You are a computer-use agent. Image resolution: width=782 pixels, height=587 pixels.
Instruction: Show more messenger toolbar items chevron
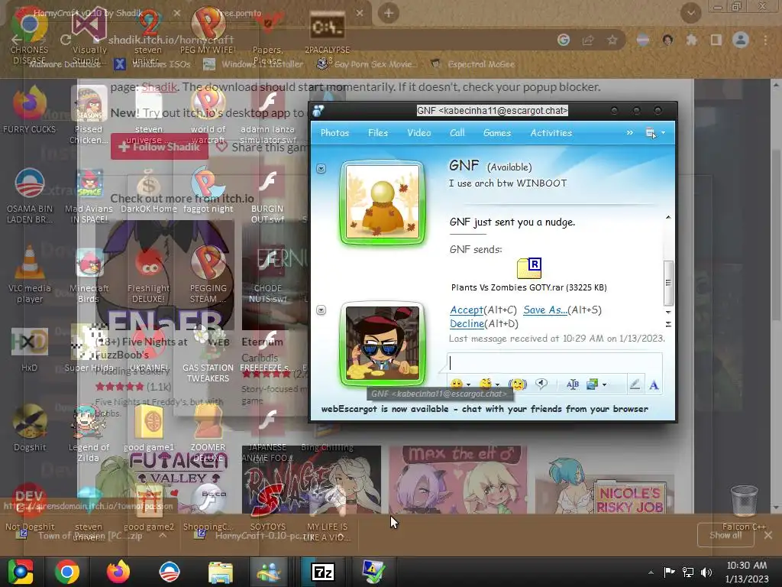pos(630,133)
